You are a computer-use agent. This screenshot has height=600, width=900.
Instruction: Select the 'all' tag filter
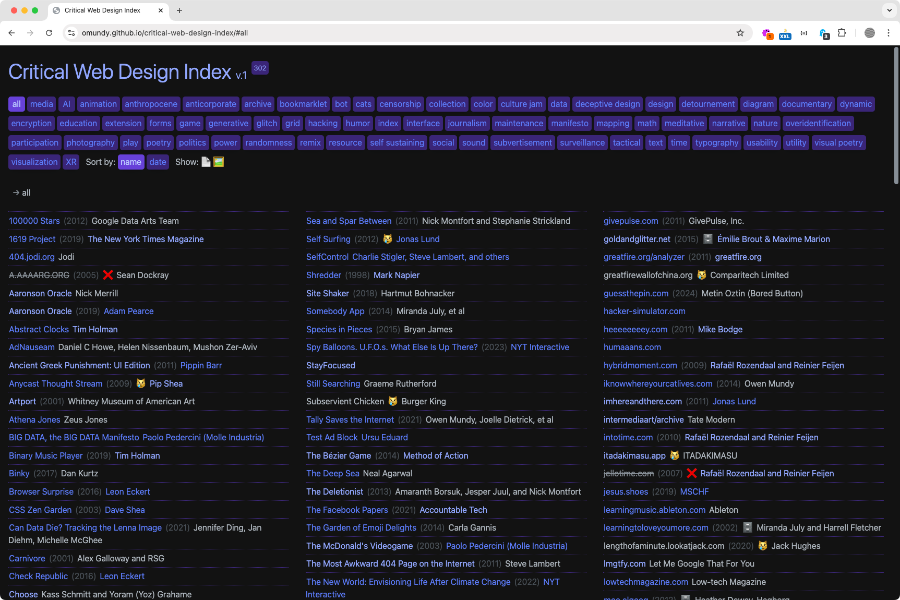point(17,104)
